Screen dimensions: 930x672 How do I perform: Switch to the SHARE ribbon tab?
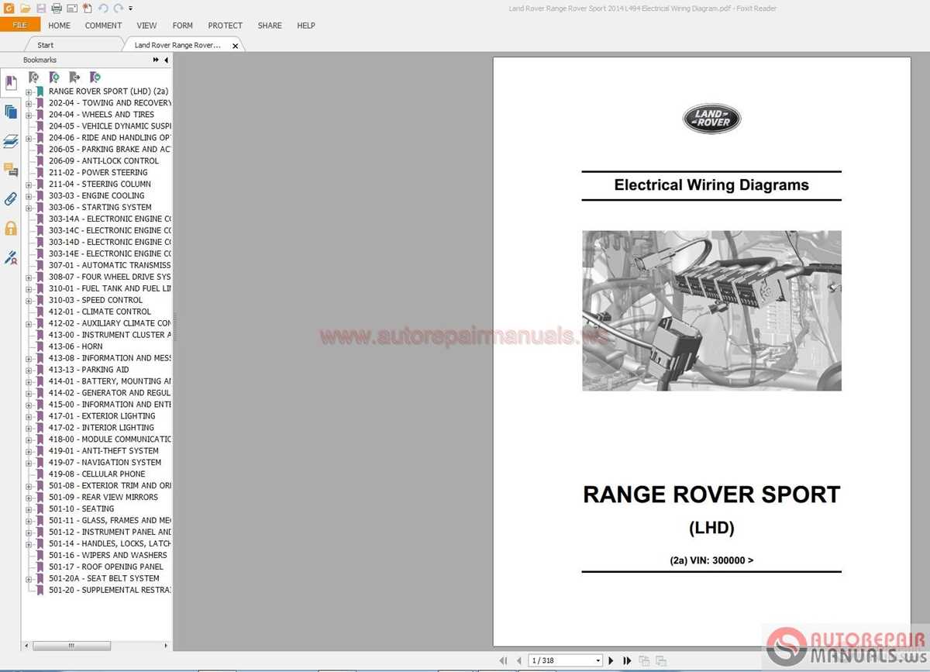270,26
